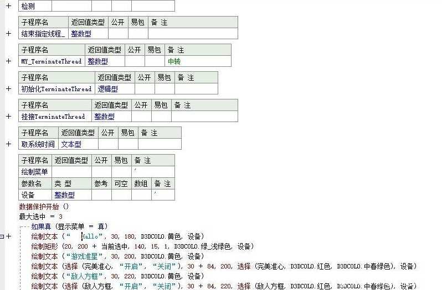Image resolution: width=442 pixels, height=290 pixels.
Task: Click 整数型 return type of 结束指定线程_
Action: tap(88, 34)
